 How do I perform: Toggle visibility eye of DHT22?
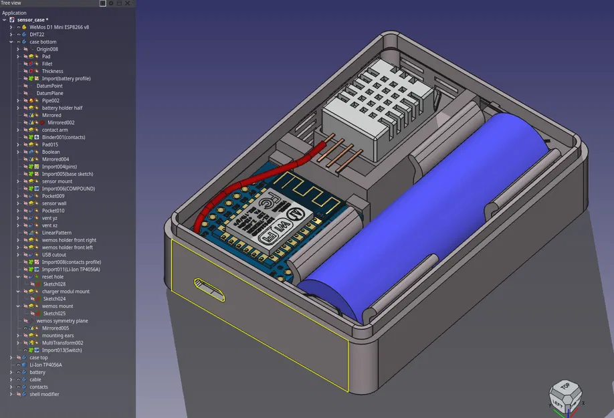(x=19, y=34)
